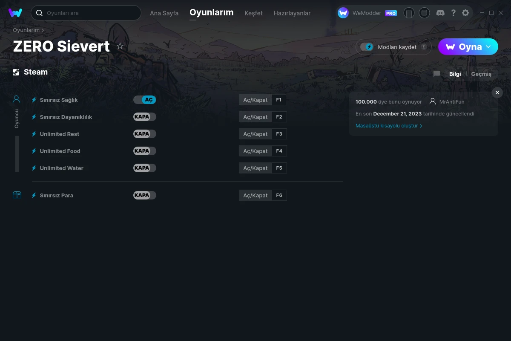Screen dimensions: 511x341
Task: Click the lightning icon beside Unlimited Rest
Action: pyautogui.click(x=34, y=134)
